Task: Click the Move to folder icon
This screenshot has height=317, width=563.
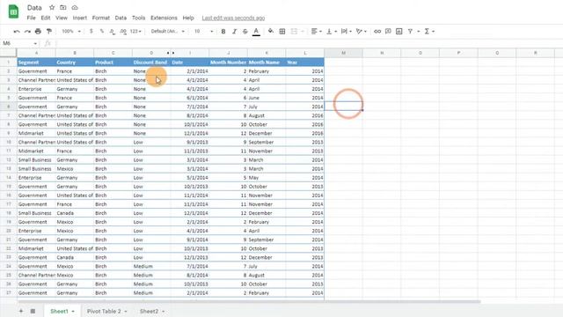Action: point(62,8)
